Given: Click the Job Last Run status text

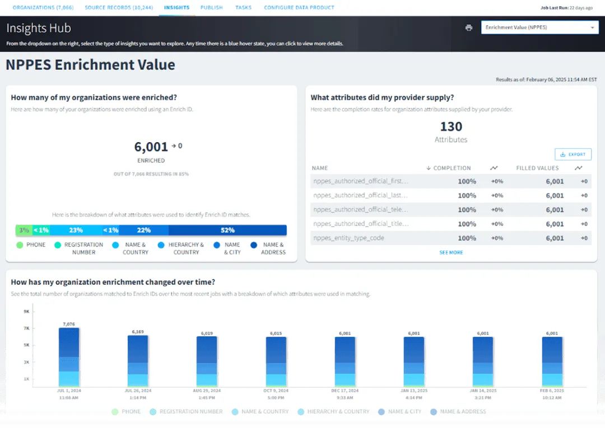Looking at the screenshot, I should (x=566, y=8).
